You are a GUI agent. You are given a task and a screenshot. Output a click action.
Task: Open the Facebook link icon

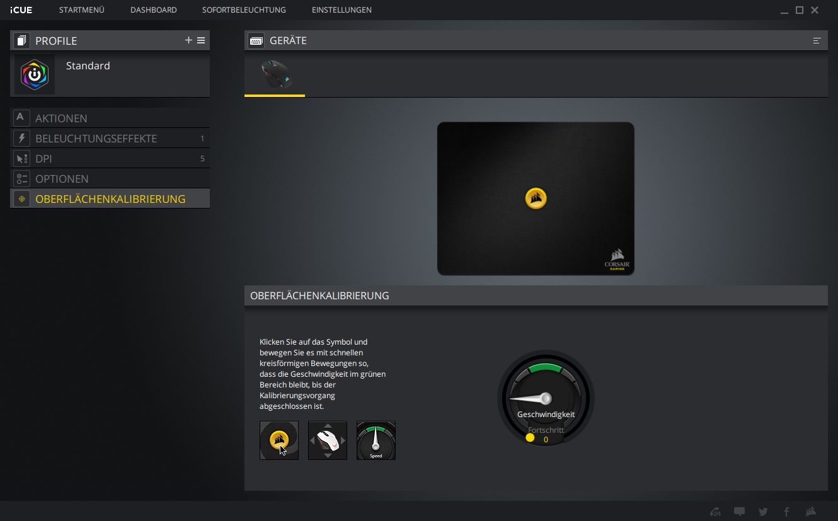pyautogui.click(x=786, y=512)
